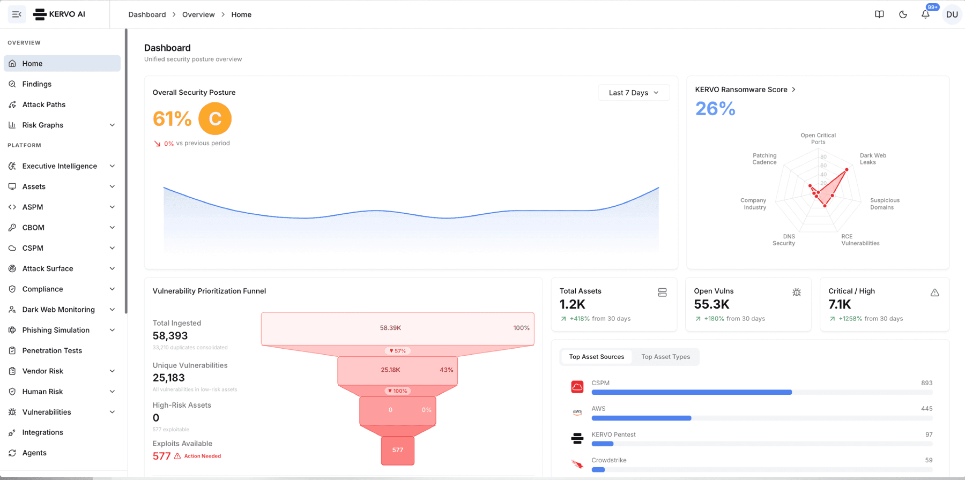Click the Assets monitor icon

click(x=12, y=186)
